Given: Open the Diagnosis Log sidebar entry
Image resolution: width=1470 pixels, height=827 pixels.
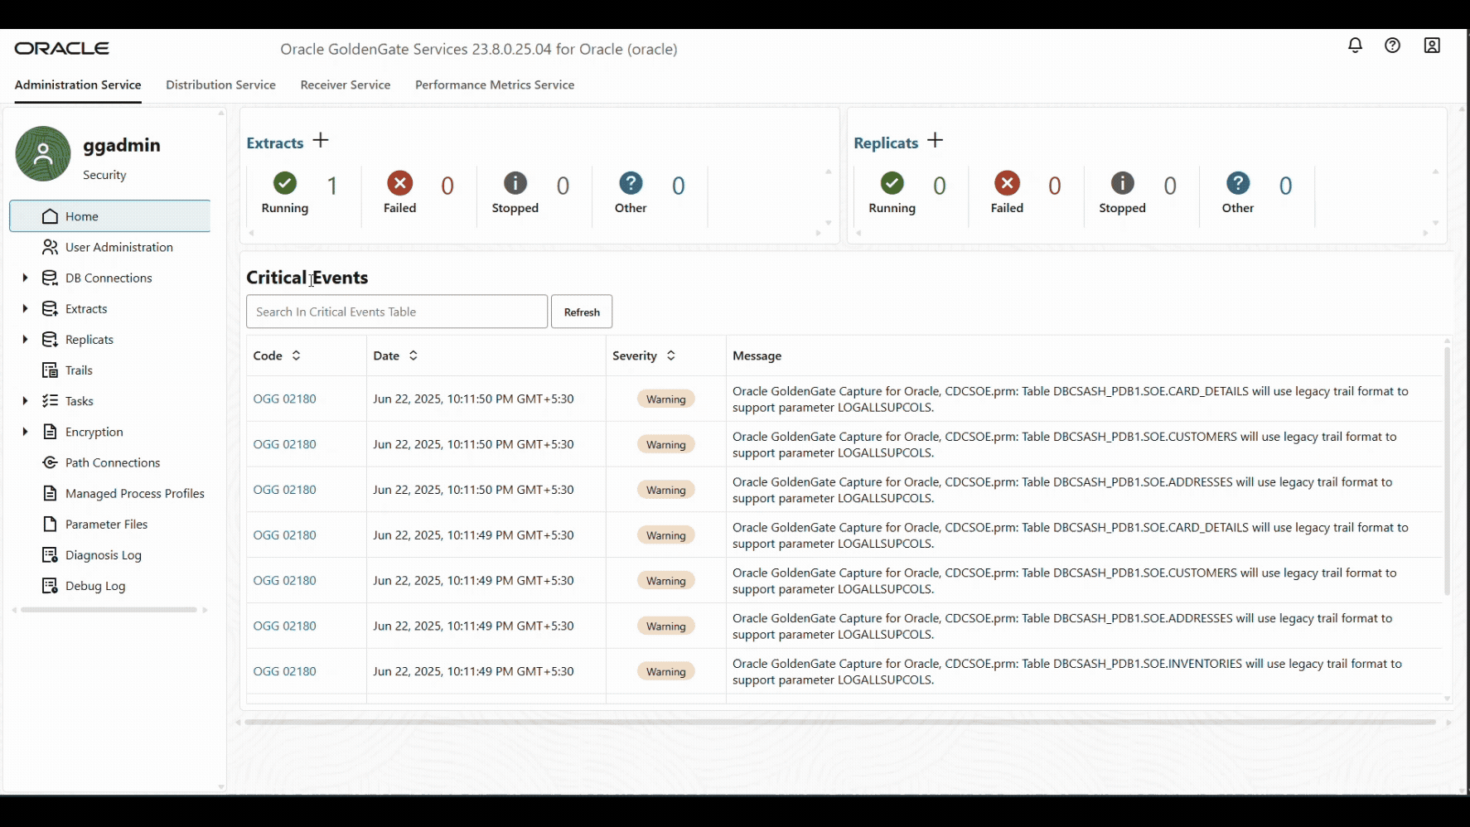Looking at the screenshot, I should coord(103,554).
